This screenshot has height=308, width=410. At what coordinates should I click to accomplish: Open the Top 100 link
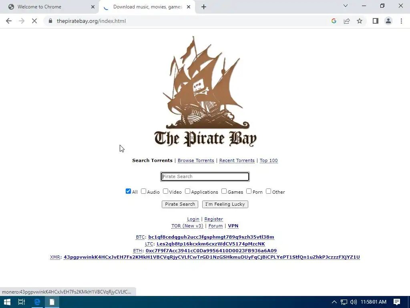269,160
